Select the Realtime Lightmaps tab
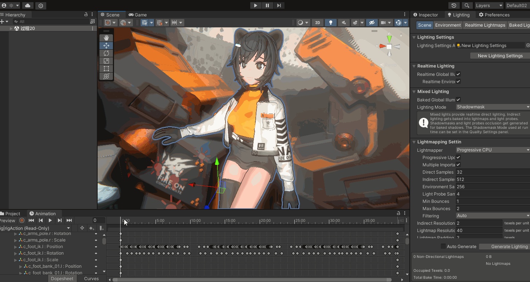 [x=485, y=25]
